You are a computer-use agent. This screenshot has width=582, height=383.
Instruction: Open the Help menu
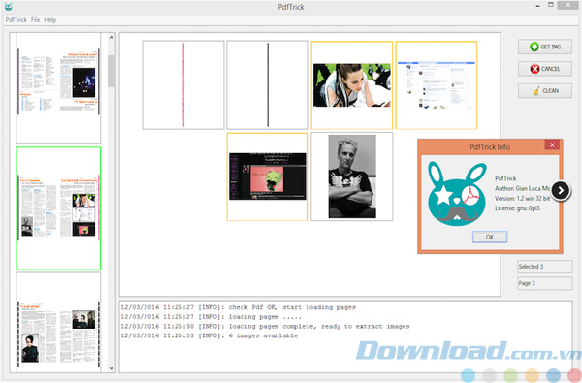[x=50, y=20]
